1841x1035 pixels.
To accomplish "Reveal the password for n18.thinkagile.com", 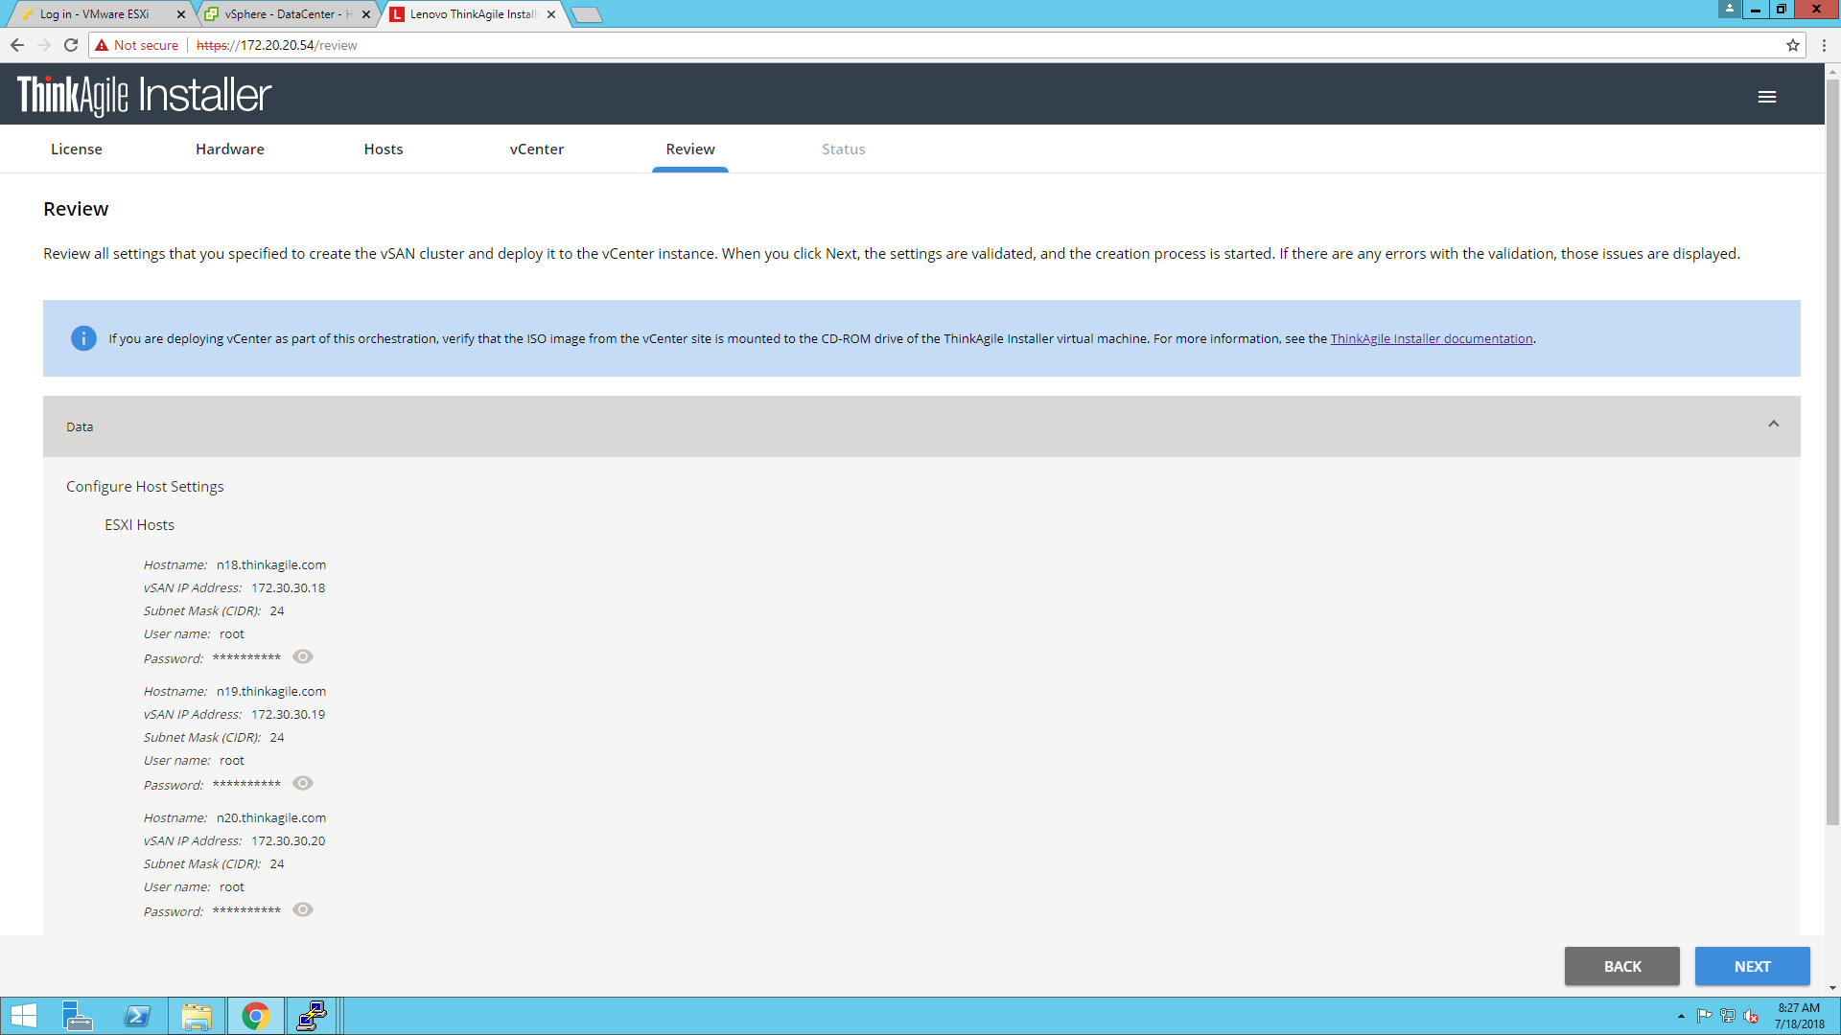I will click(303, 656).
